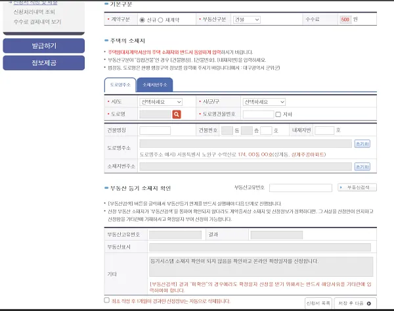Viewport: 394px width, 311px height.
Task: Open 신청처리내역 조회 in the sidebar
Action: [34, 12]
